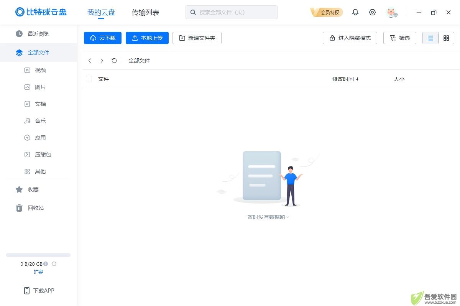The image size is (460, 306).
Task: Click the storage info icon
Action: 46,264
